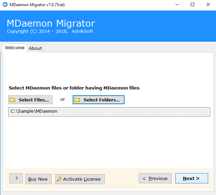216x195 pixels.
Task: Proceed with the Next button
Action: (192, 178)
